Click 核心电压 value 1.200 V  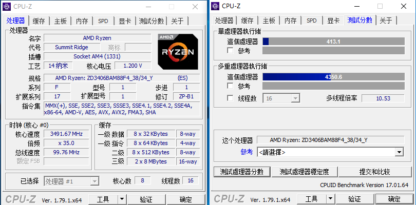coord(133,66)
